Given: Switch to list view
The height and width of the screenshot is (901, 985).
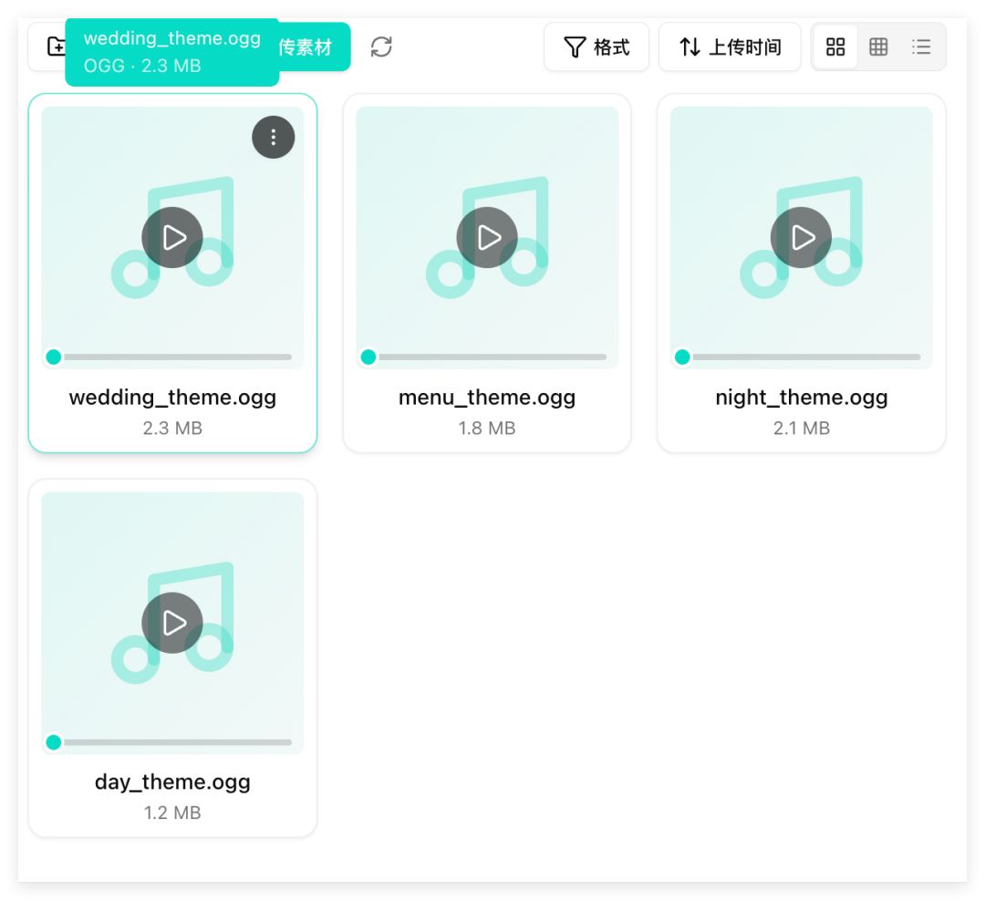Looking at the screenshot, I should pos(921,47).
